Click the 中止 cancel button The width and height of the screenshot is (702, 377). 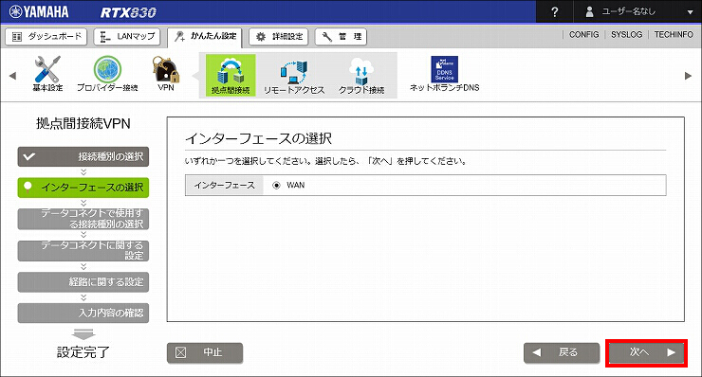tap(205, 353)
